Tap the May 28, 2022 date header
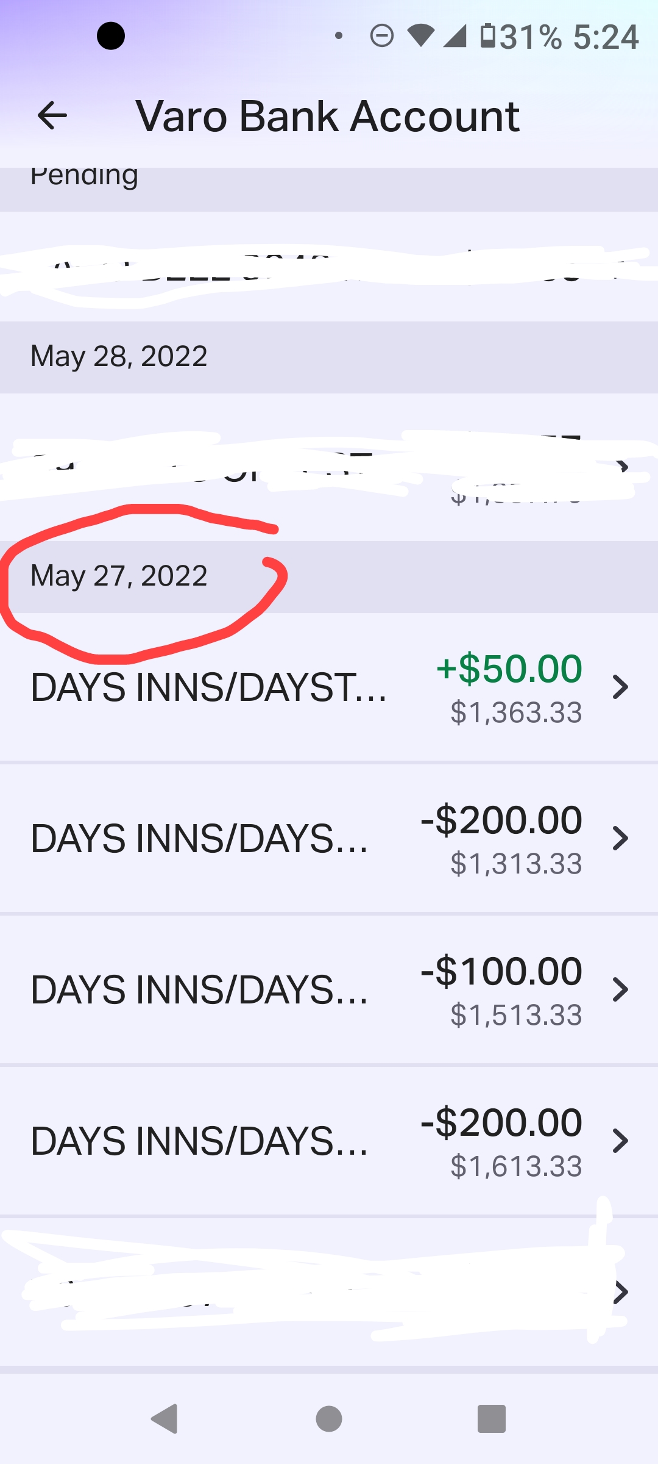The image size is (658, 1464). pyautogui.click(x=119, y=356)
